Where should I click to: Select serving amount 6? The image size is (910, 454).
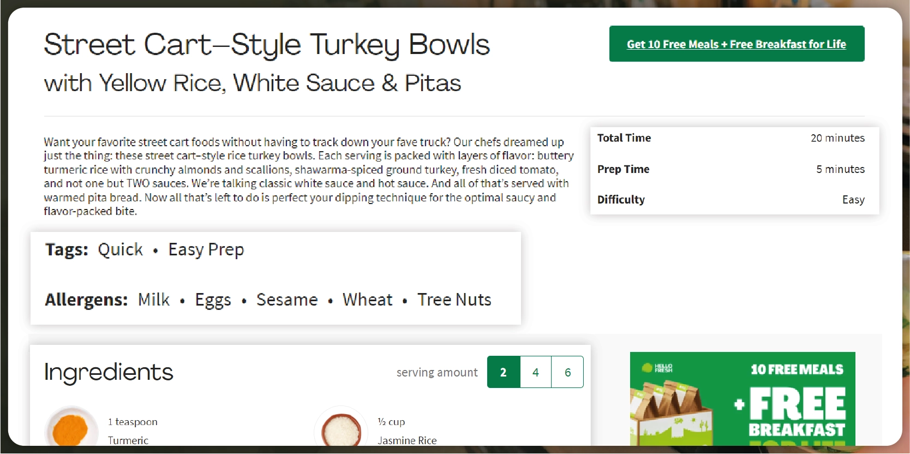(567, 372)
